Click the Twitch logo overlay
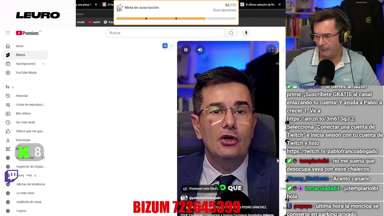 point(11,176)
